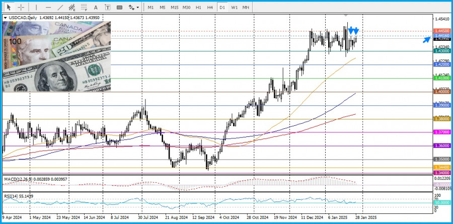Select the Fibonacci retracement tool
The image size is (453, 224).
click(84, 8)
